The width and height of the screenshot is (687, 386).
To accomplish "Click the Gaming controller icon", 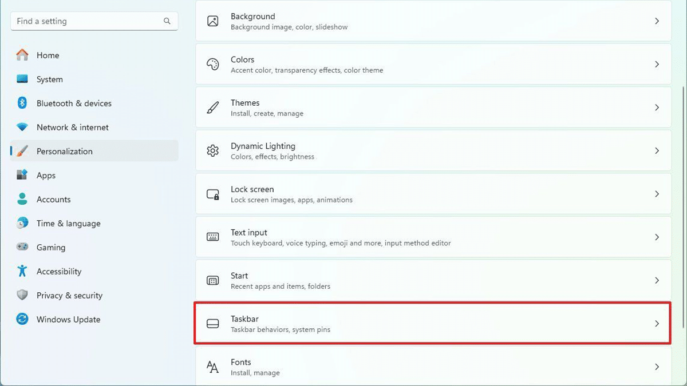I will (22, 247).
